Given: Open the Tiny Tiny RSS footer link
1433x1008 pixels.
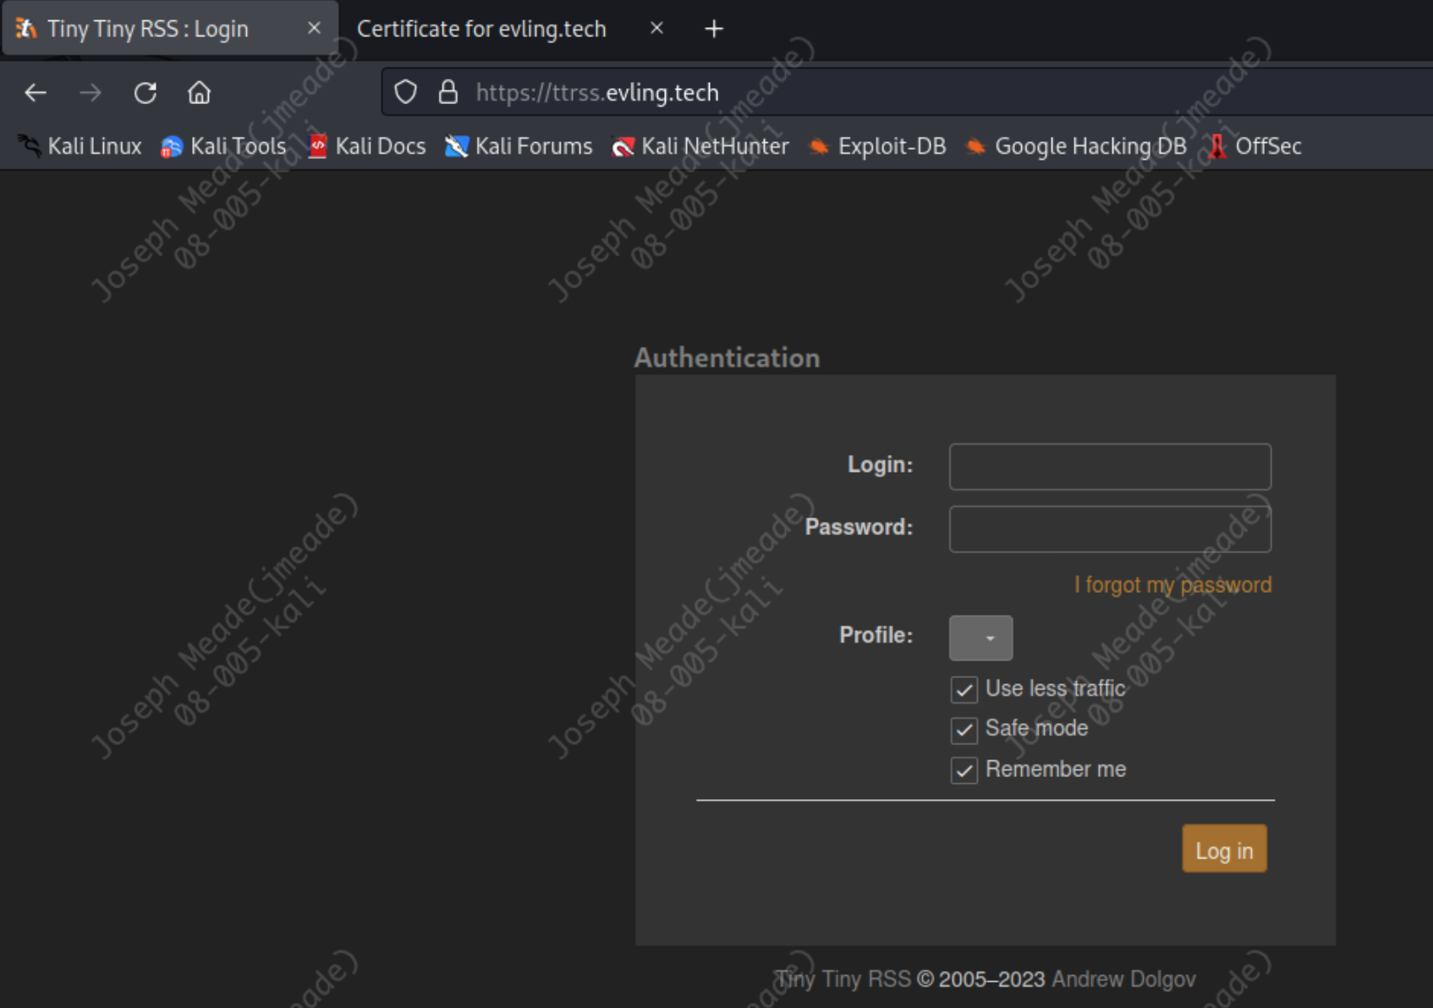Looking at the screenshot, I should pos(843,979).
